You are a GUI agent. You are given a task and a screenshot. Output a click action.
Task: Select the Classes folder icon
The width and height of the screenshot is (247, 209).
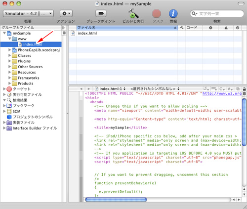[14, 56]
